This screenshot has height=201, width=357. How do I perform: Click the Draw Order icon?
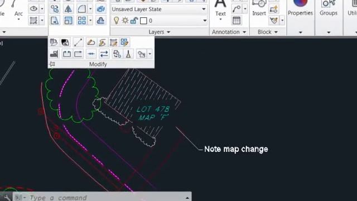tap(142, 54)
